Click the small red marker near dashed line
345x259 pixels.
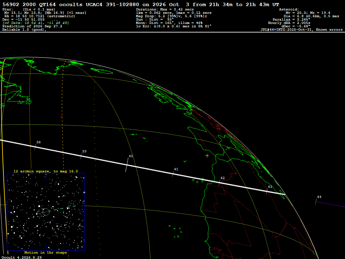[61, 117]
